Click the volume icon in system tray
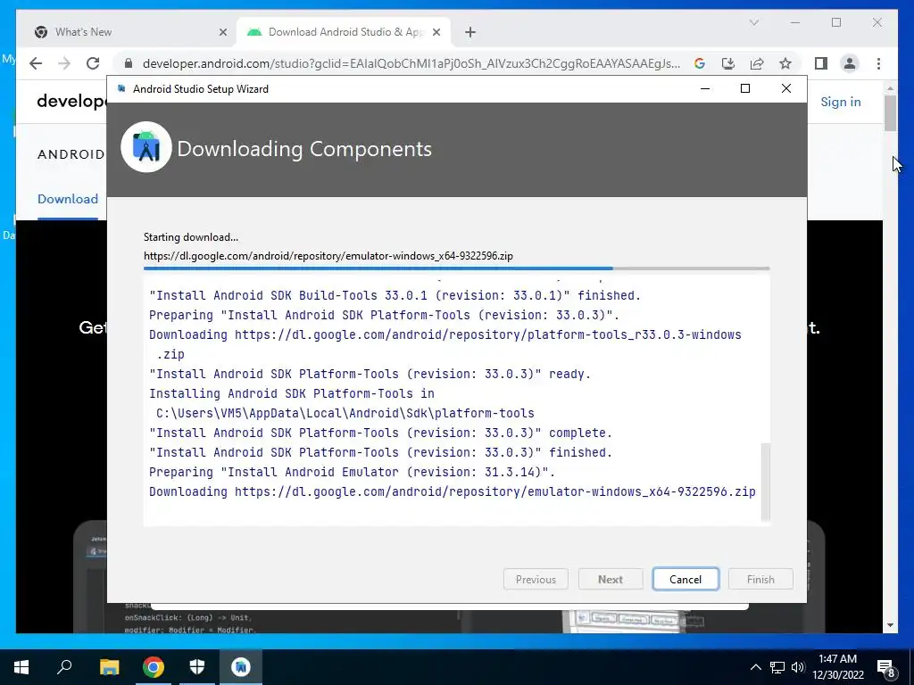 (798, 667)
